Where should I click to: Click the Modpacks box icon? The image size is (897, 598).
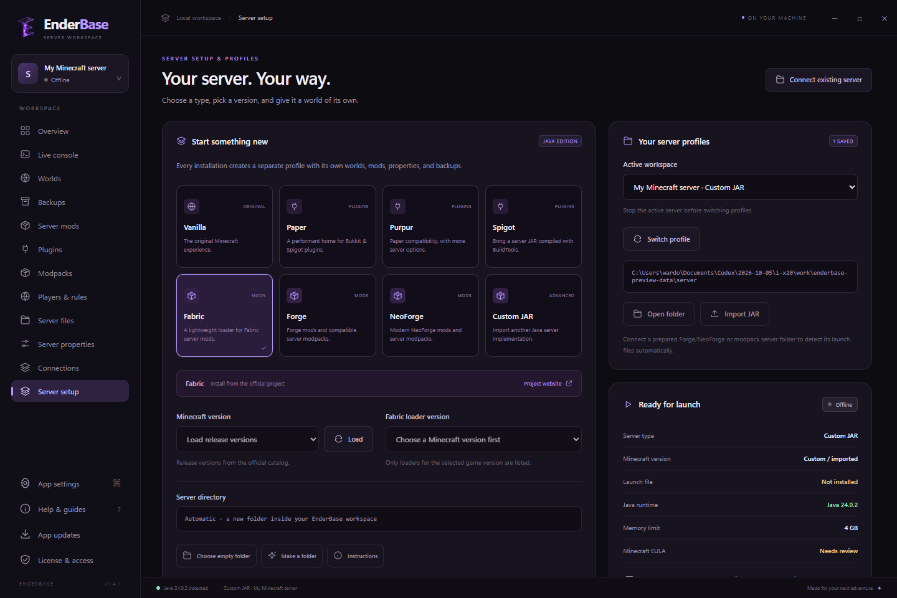[25, 273]
